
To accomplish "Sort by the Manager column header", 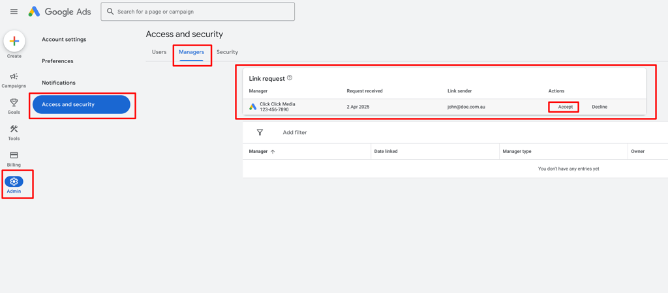I will pyautogui.click(x=259, y=152).
